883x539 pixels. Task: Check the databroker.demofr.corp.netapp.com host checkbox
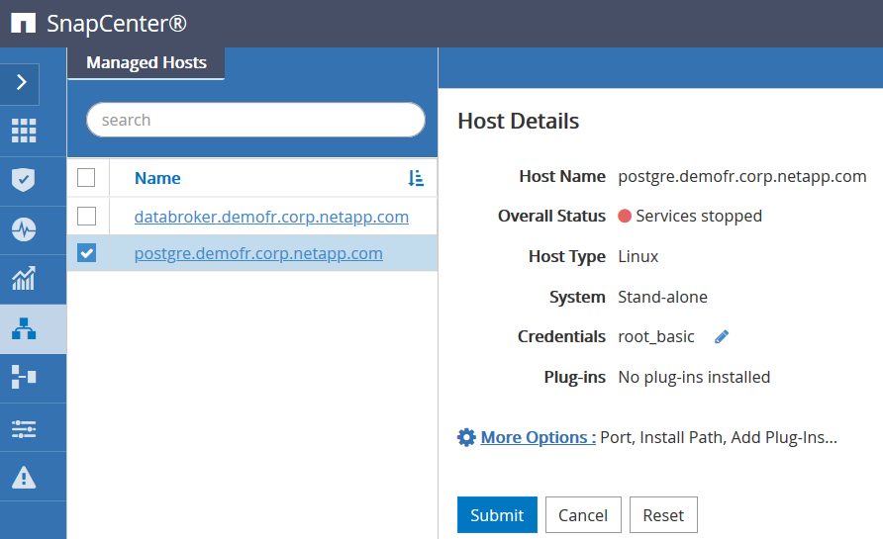point(86,216)
